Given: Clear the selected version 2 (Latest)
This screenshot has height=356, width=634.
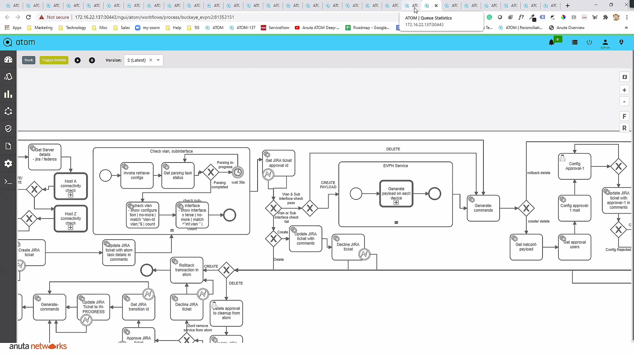Looking at the screenshot, I should tap(151, 60).
